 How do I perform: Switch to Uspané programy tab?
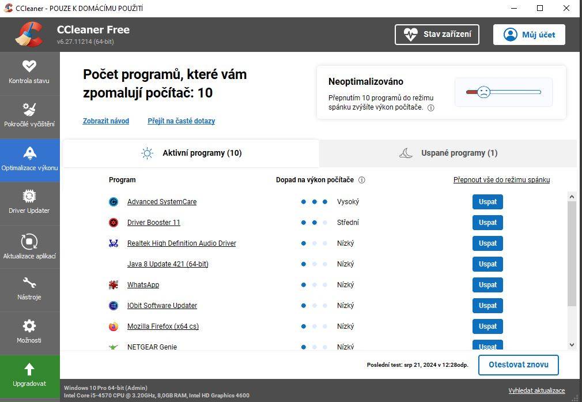click(x=448, y=153)
